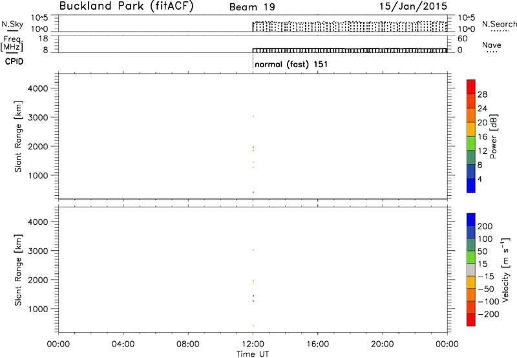Click the 12–16 dB light green Power swatch
Image resolution: width=517 pixels, height=358 pixels.
[x=471, y=143]
